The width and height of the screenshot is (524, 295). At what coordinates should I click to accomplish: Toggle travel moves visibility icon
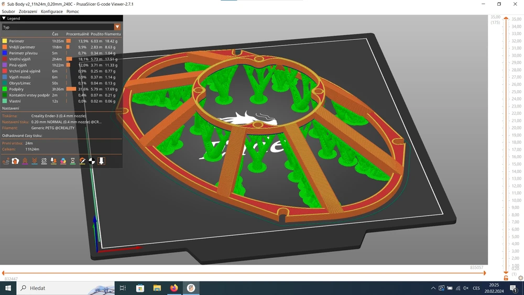[x=6, y=161]
